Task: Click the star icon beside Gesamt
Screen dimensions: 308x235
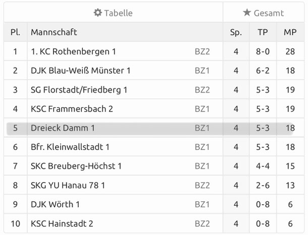Action: tap(247, 13)
